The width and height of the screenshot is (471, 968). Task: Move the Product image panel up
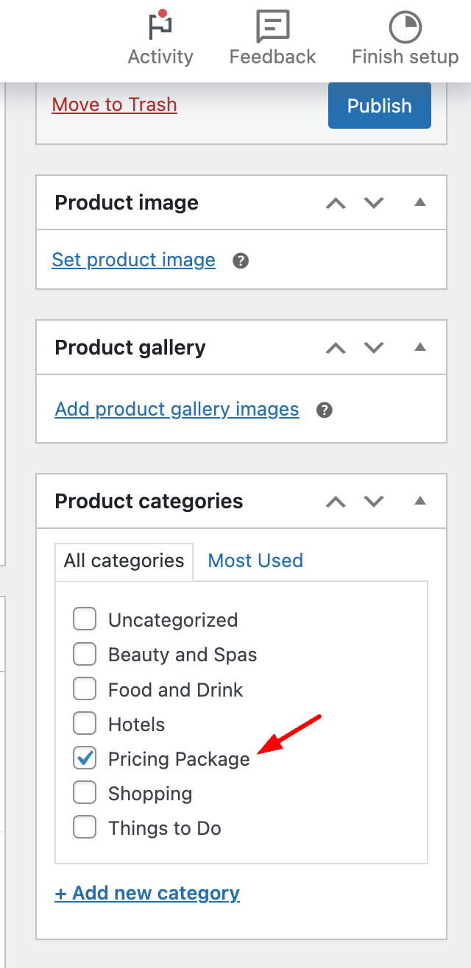[336, 202]
